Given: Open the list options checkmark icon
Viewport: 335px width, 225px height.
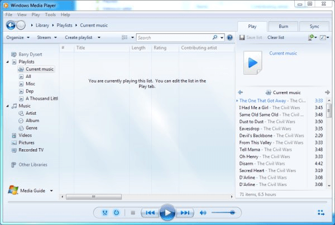Looking at the screenshot, I should click(323, 38).
